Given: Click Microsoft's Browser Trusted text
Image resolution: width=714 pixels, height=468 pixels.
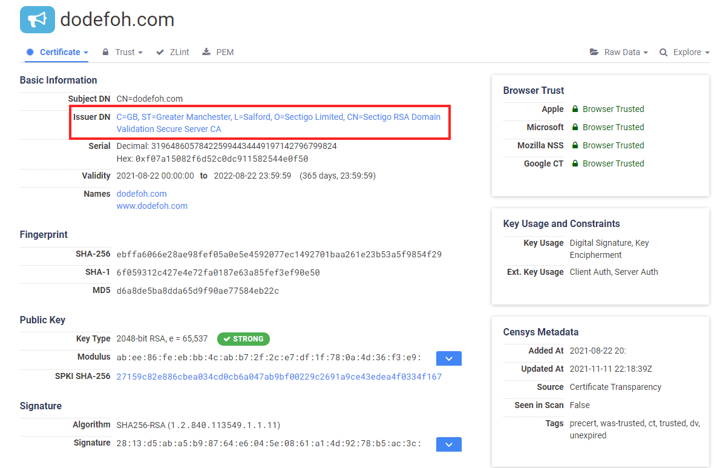Looking at the screenshot, I should pos(614,127).
